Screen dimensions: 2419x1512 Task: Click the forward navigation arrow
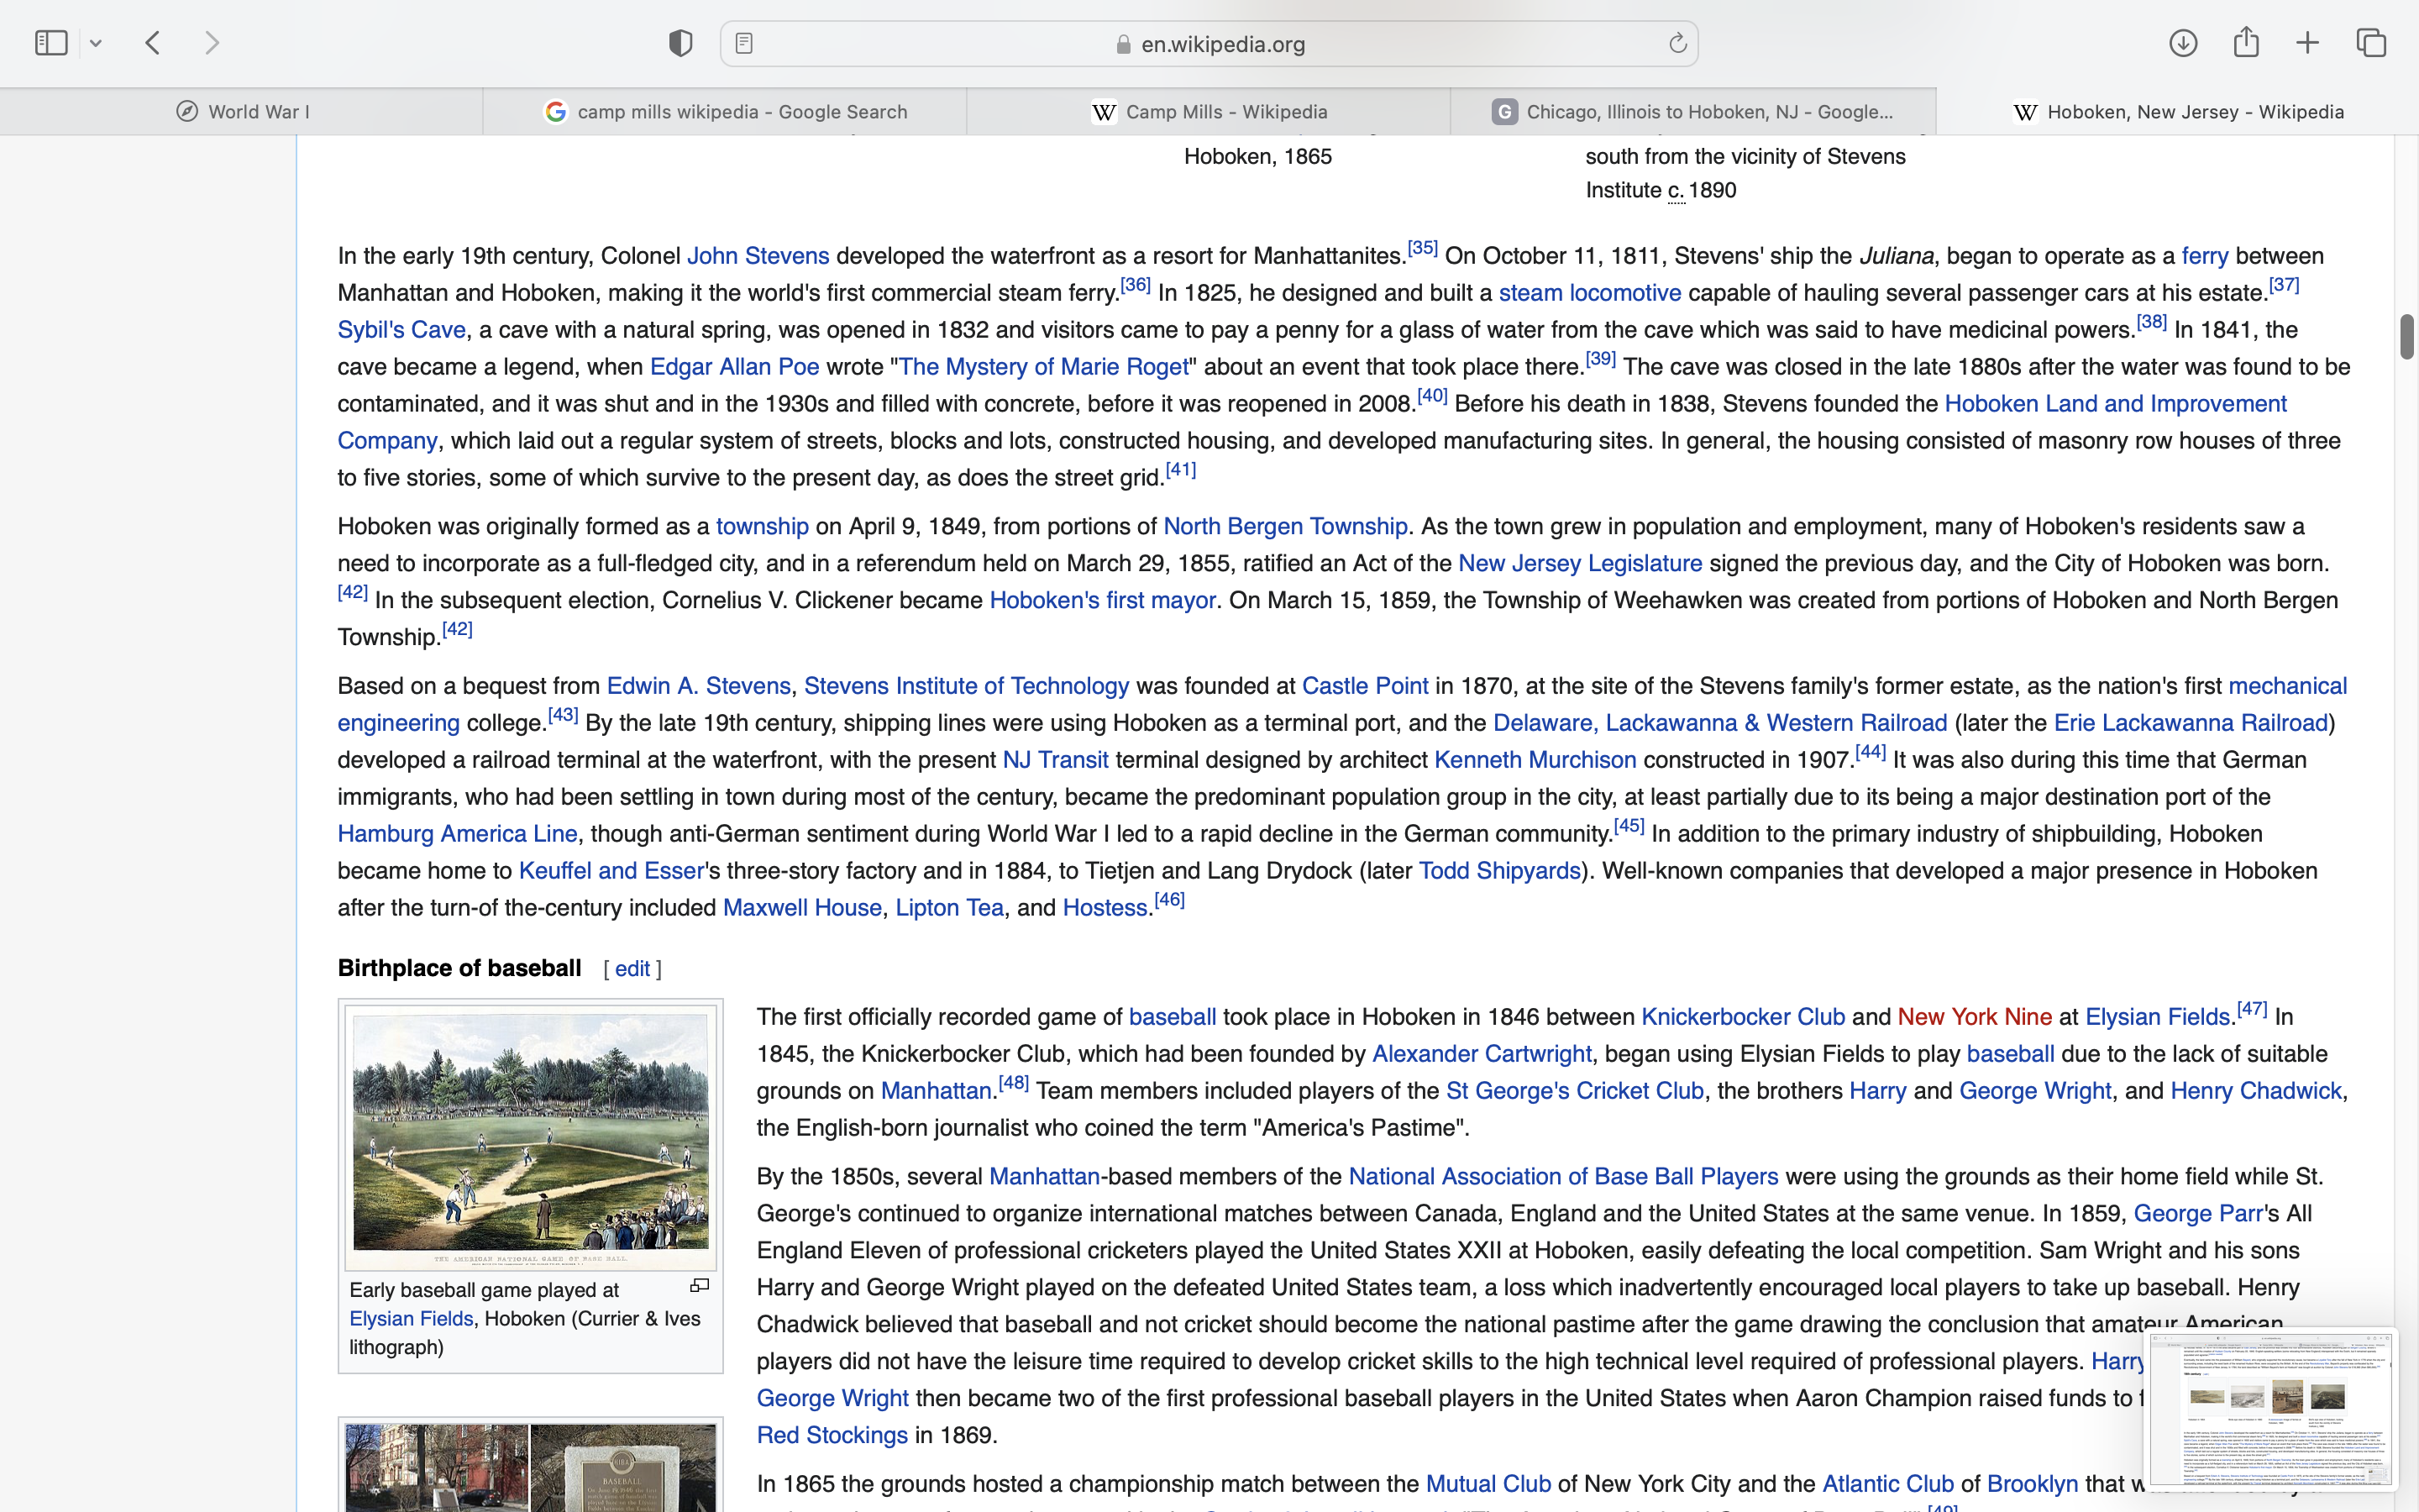click(x=212, y=43)
